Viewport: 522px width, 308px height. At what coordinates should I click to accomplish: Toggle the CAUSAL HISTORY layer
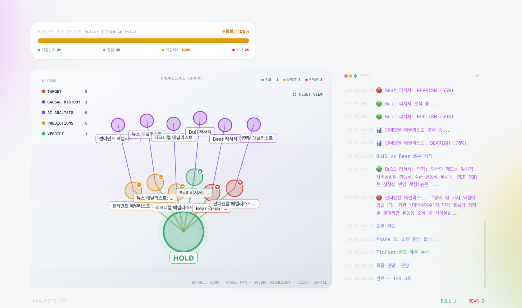[63, 102]
